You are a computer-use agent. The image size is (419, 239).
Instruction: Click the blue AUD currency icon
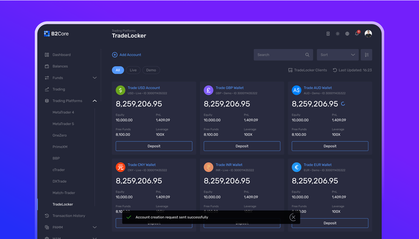[297, 90]
